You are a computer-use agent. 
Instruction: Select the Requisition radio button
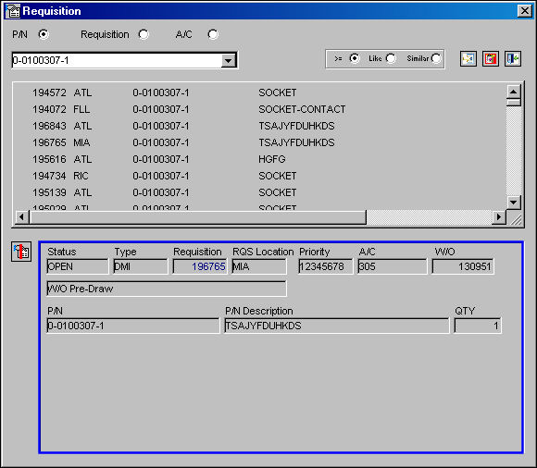click(x=144, y=34)
